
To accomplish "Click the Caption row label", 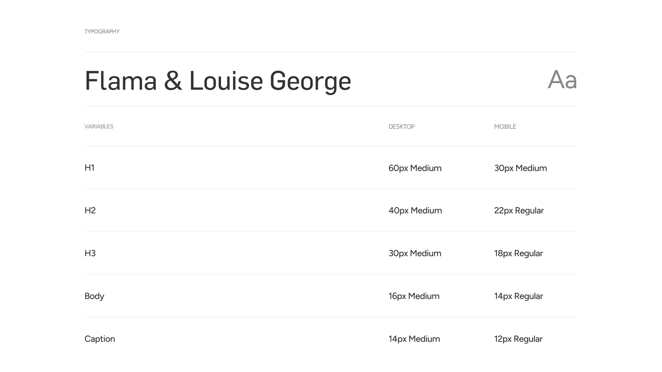I will (100, 339).
